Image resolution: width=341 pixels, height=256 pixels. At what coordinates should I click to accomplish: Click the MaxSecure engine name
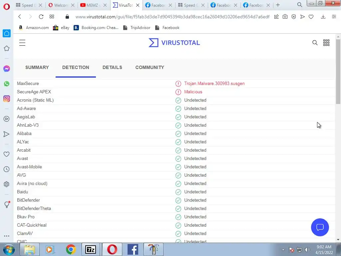(x=28, y=84)
